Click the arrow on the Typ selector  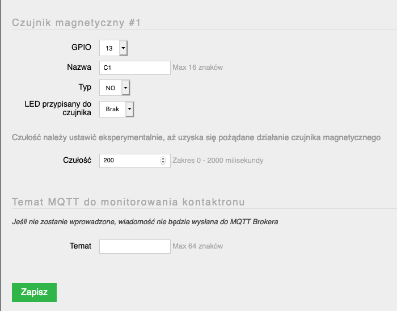pyautogui.click(x=126, y=87)
